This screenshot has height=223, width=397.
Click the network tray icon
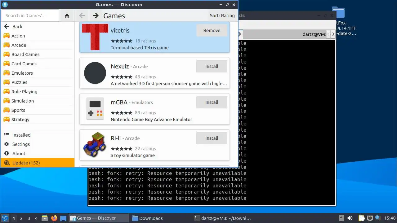click(x=370, y=218)
